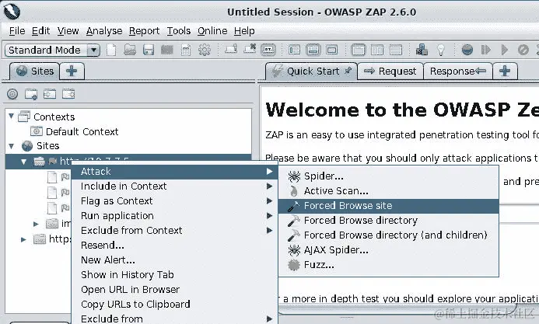
Task: Click the light bulb tips icon
Action: click(441, 50)
